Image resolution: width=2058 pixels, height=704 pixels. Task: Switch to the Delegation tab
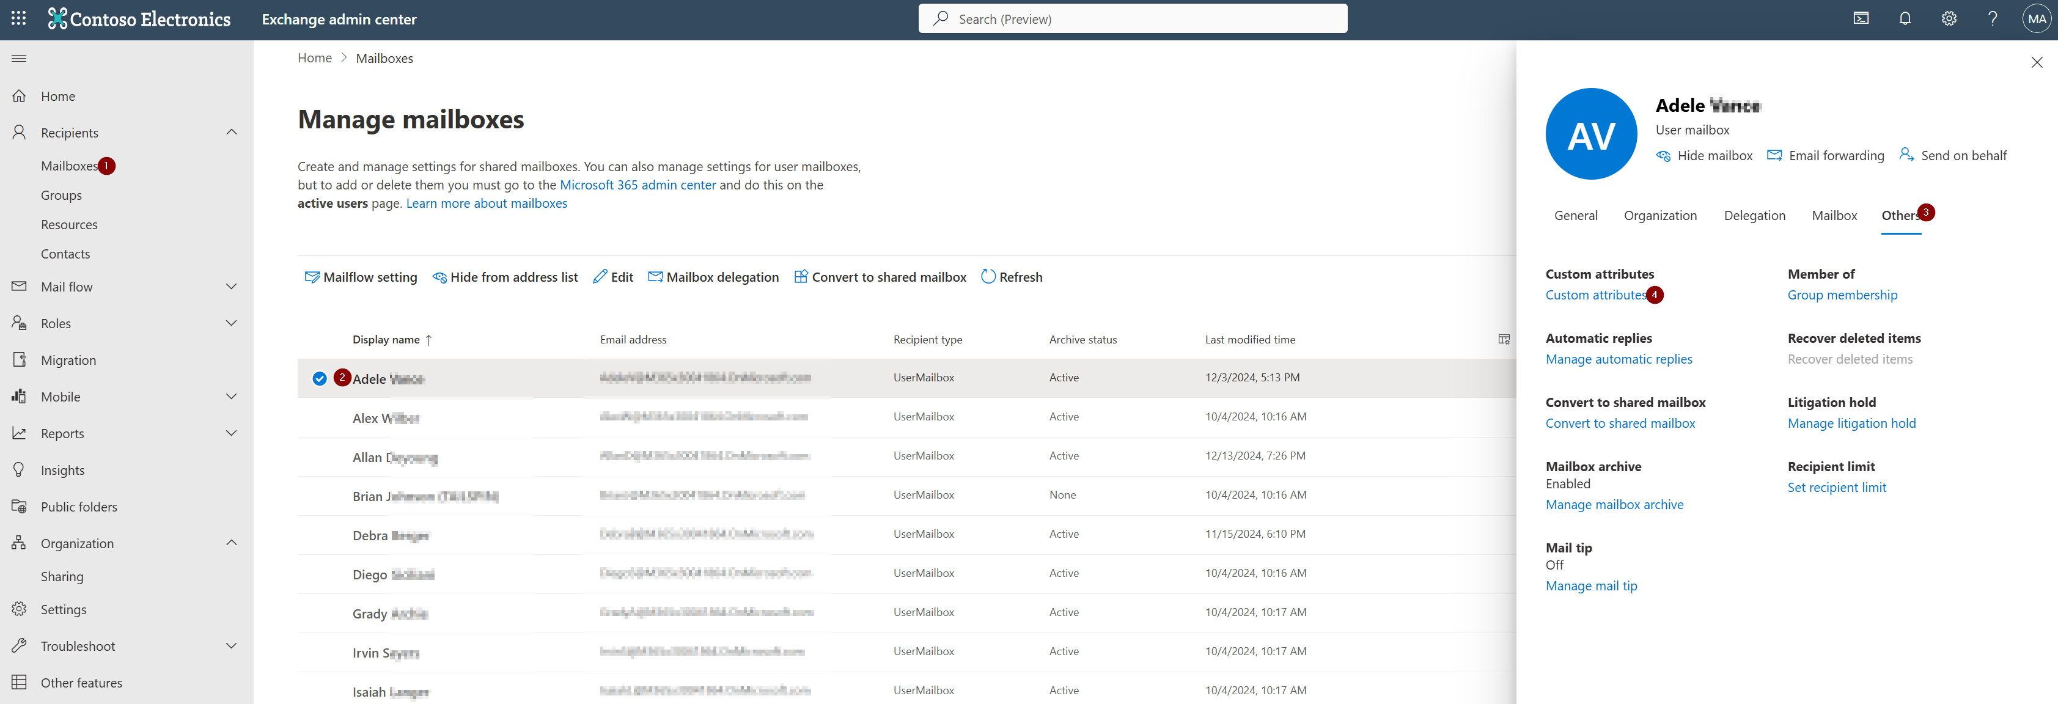(1754, 216)
